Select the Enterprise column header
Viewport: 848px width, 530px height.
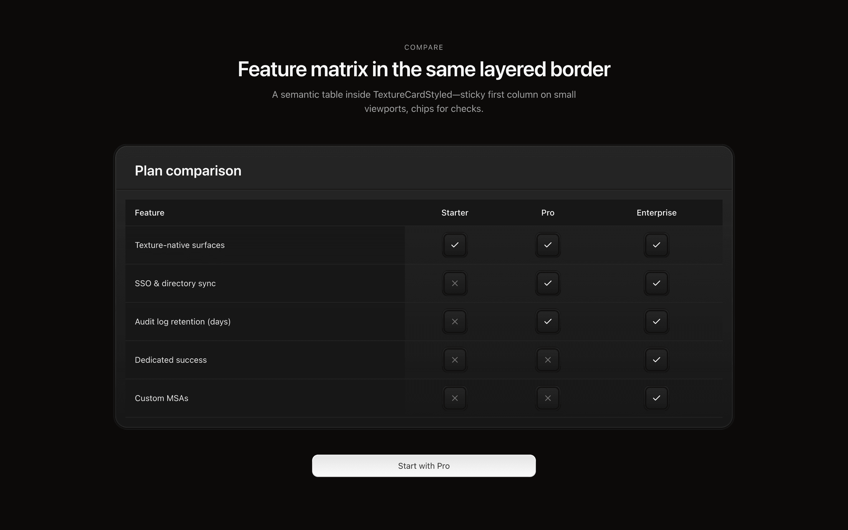tap(656, 212)
